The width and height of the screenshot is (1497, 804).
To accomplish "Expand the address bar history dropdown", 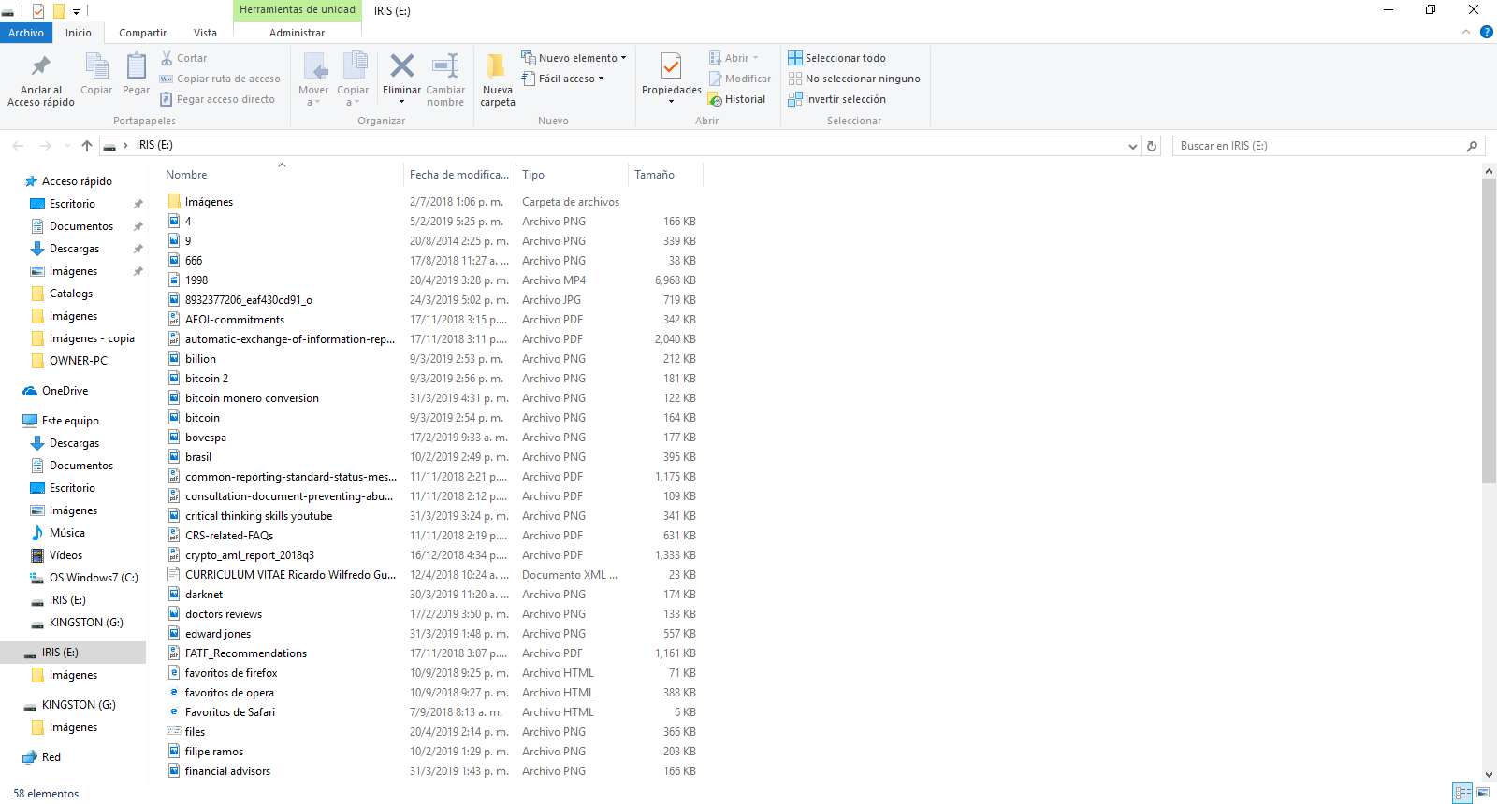I will coord(1132,146).
